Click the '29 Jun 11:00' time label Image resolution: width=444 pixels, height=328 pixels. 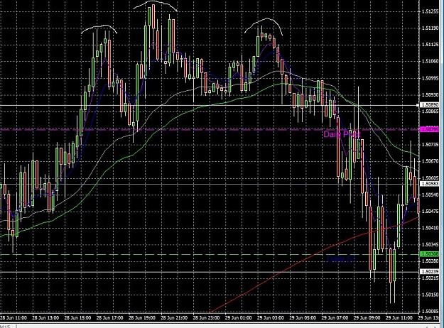pos(399,318)
